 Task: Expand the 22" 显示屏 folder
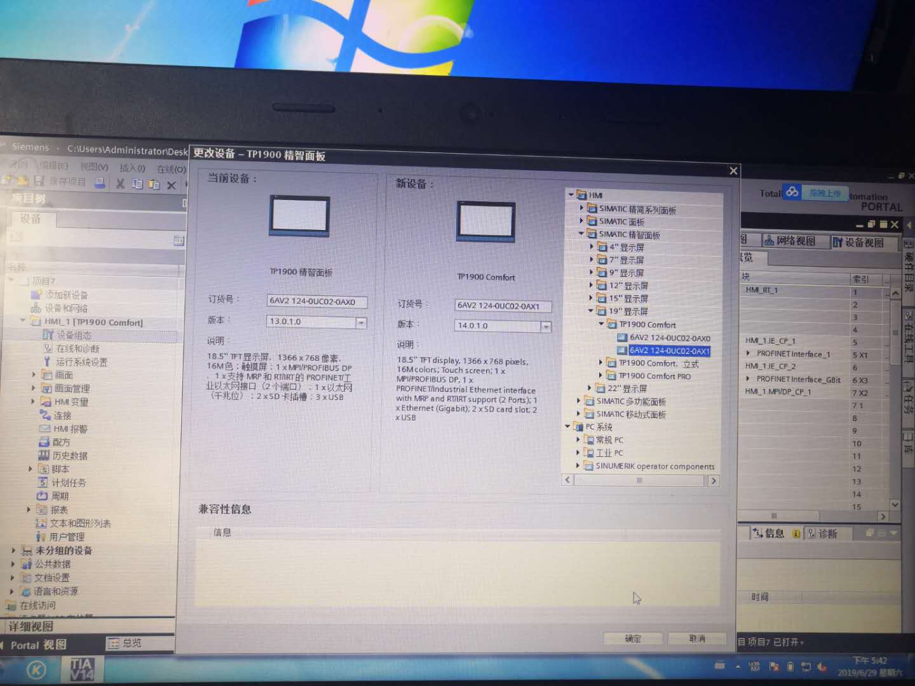coord(590,388)
